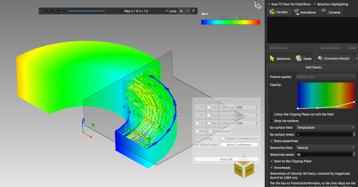Pin the playback toolbar
The height and width of the screenshot is (187, 358).
tap(193, 11)
